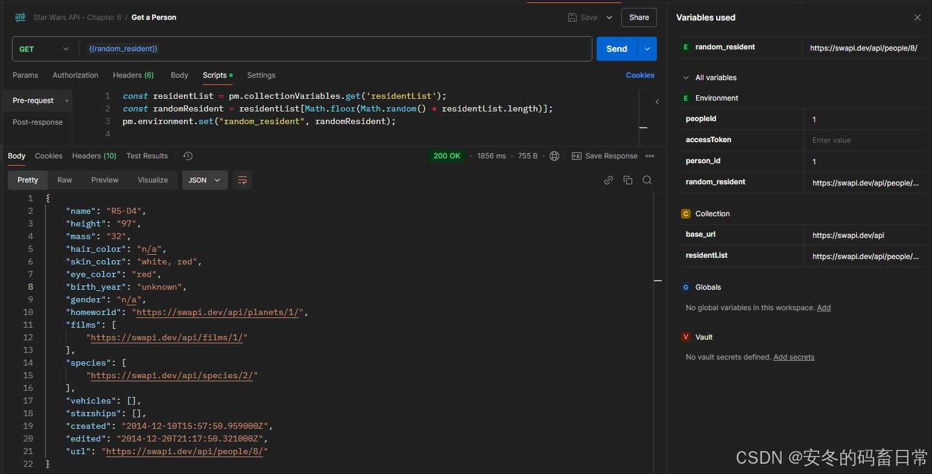Click the base_url value field
Viewport: 932px width, 474px height.
(866, 235)
